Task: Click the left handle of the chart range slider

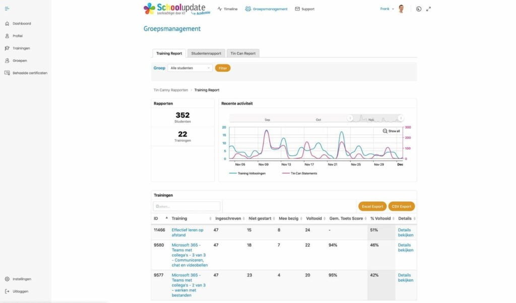Action: tap(350, 118)
